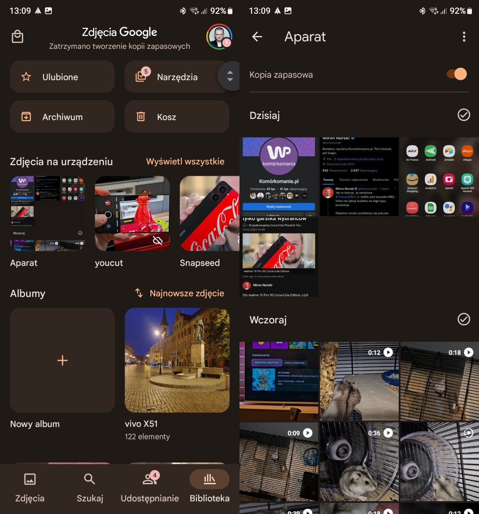Open the Snapseed folder thumbnail
The width and height of the screenshot is (479, 514).
coord(210,214)
